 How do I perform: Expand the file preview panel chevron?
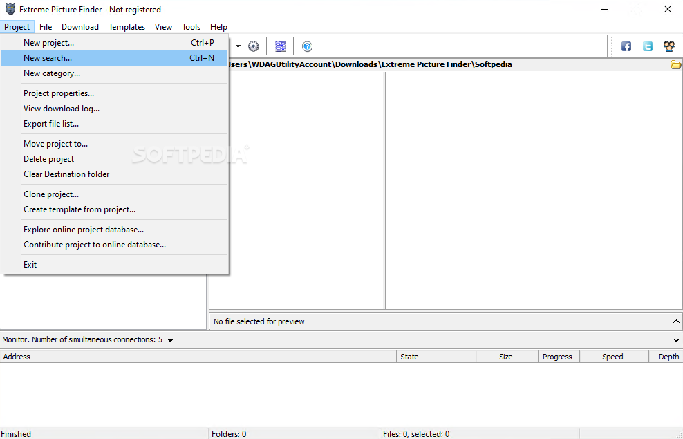click(676, 321)
